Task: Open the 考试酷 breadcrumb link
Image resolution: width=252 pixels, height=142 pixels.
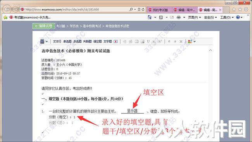Action: 61,26
